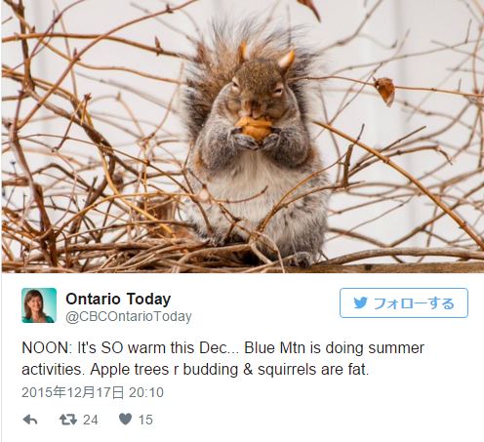The height and width of the screenshot is (442, 484).
Task: Click the squirrel's white belly in photo
Action: click(246, 187)
